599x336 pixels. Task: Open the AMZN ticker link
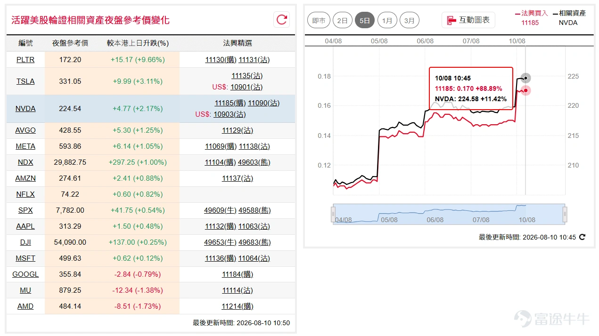25,178
